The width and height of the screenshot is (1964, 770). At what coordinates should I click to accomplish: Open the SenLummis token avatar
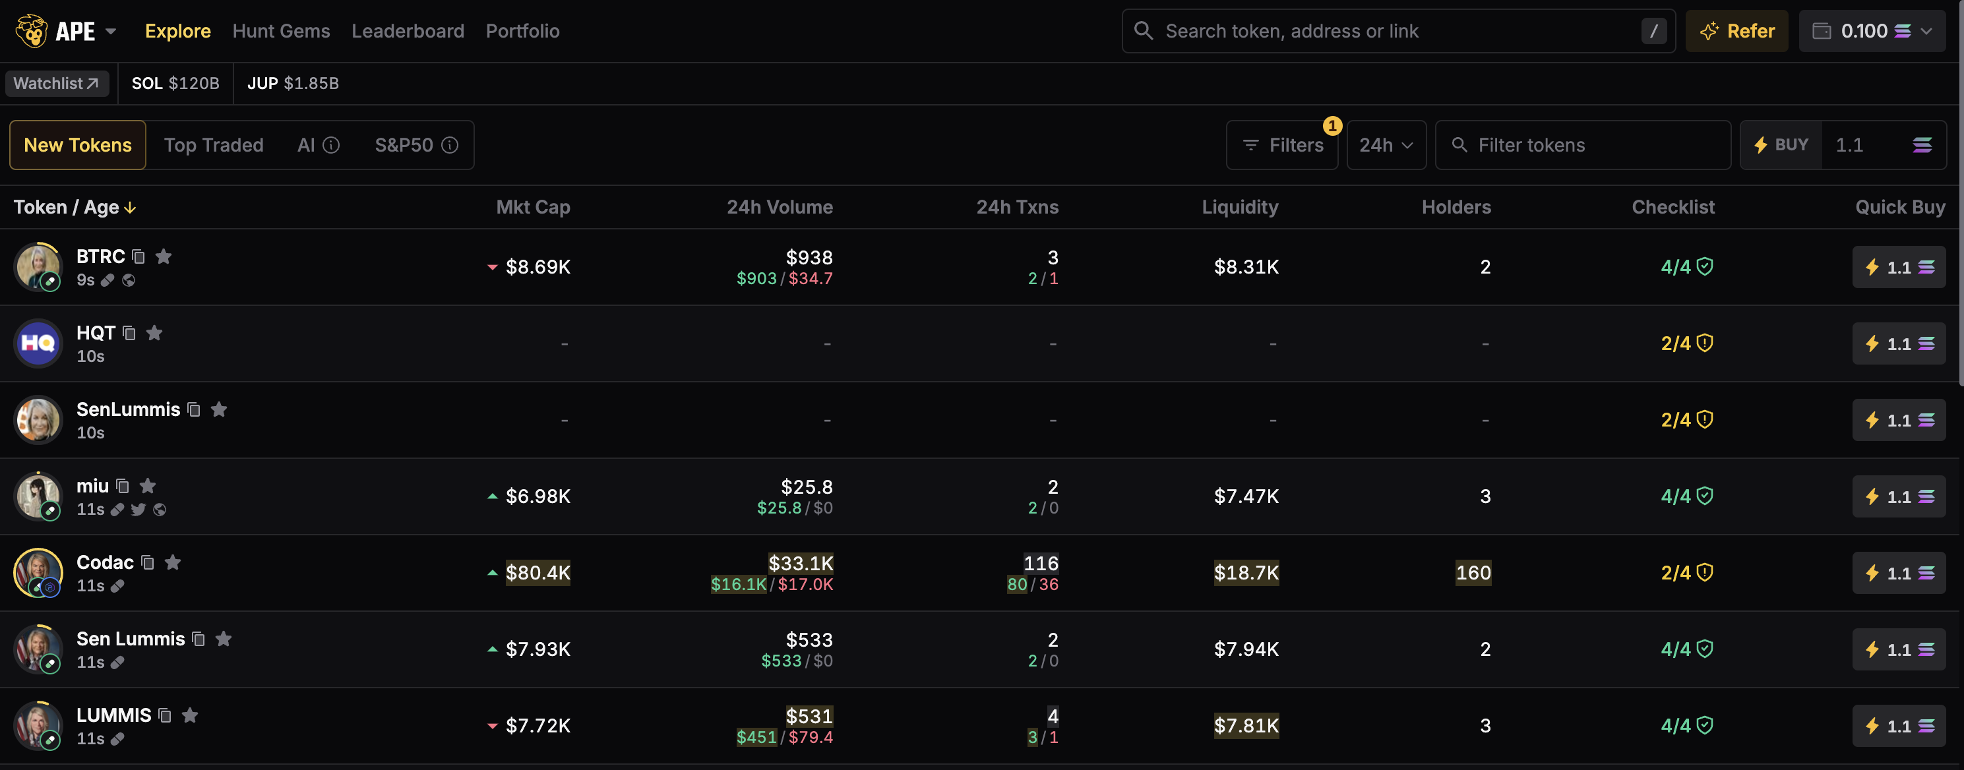[x=38, y=419]
